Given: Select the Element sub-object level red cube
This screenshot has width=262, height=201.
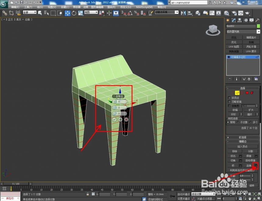Looking at the screenshot, I should 252,93.
